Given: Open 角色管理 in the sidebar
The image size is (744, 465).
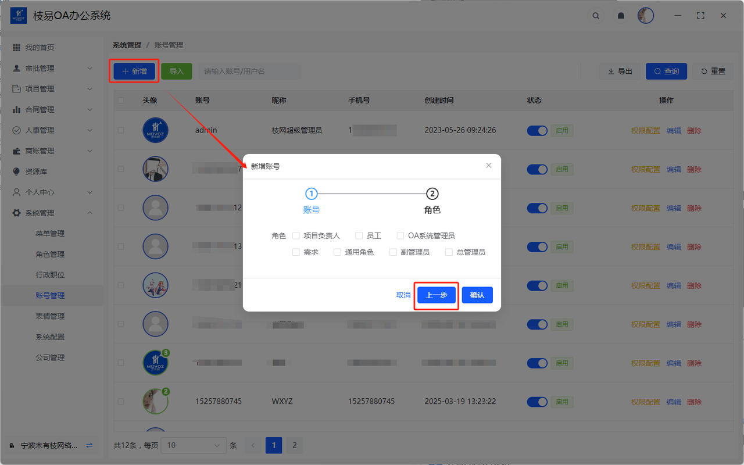Looking at the screenshot, I should click(50, 255).
